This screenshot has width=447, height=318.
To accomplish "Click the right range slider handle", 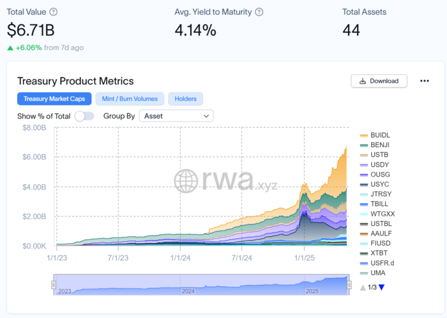I will (x=349, y=285).
